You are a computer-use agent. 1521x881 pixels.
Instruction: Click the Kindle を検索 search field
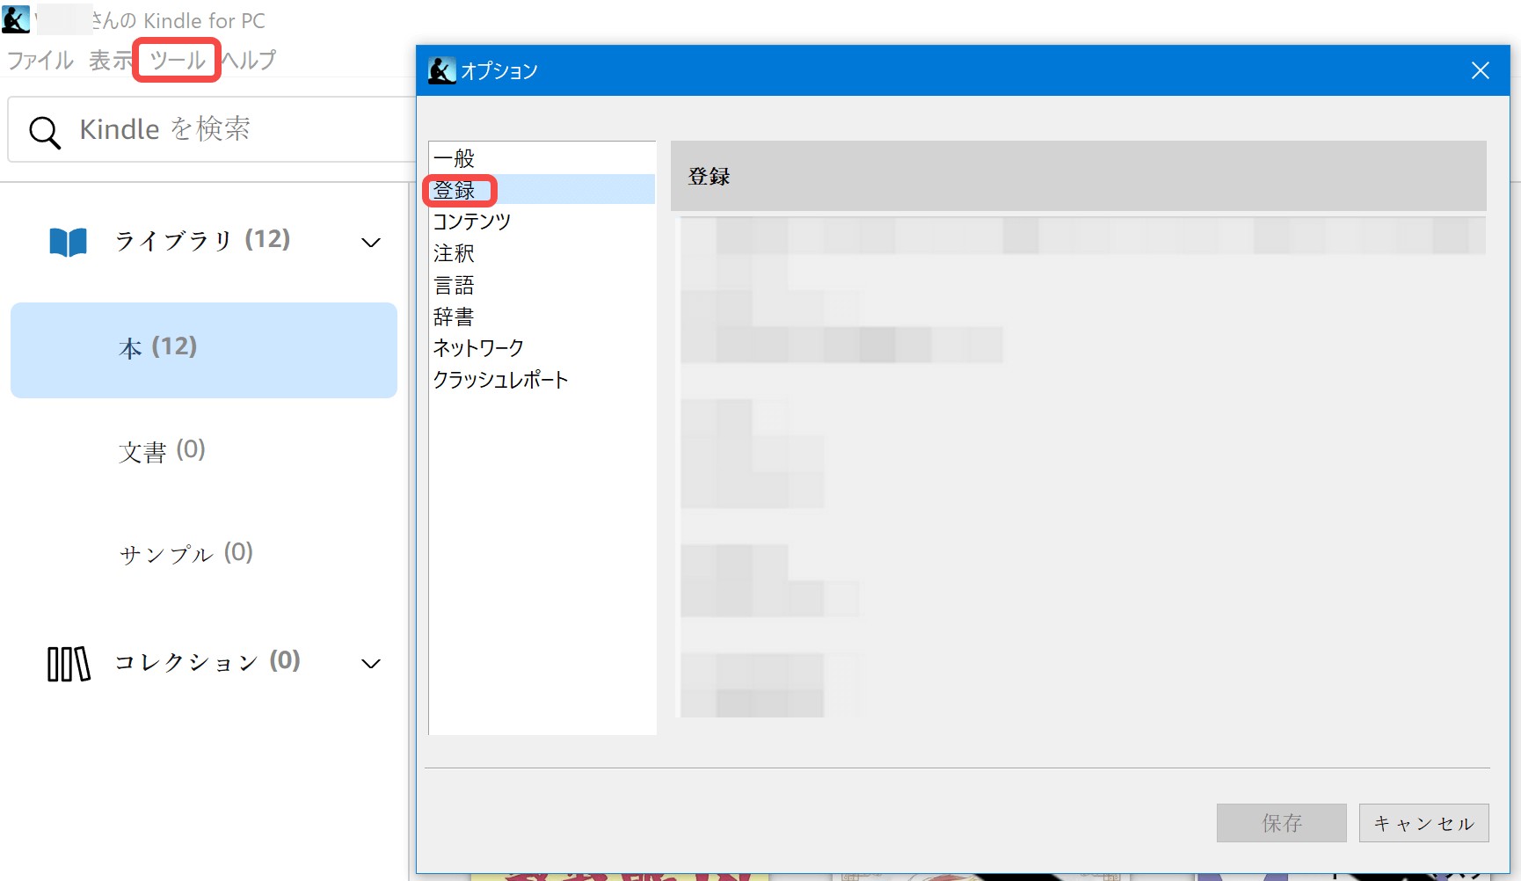[211, 129]
